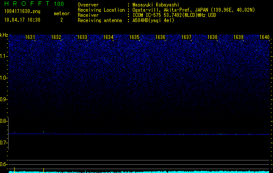
Task: Select the Ogata-vill. Akita-Pref. JAPAN location text
Action: [194, 10]
